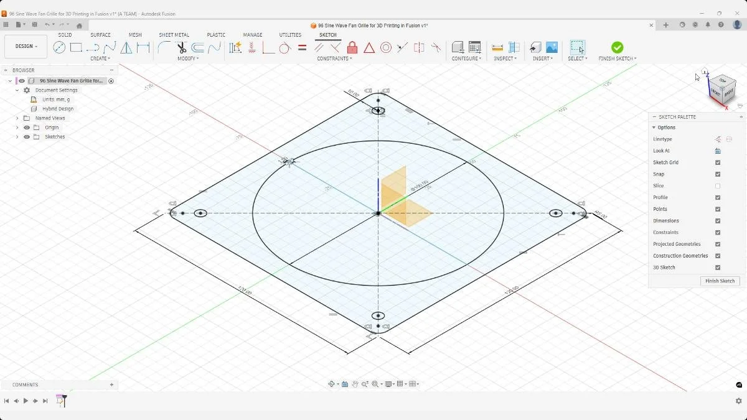Select the Fillet tool in the Modify section
The width and height of the screenshot is (747, 420).
coord(163,47)
